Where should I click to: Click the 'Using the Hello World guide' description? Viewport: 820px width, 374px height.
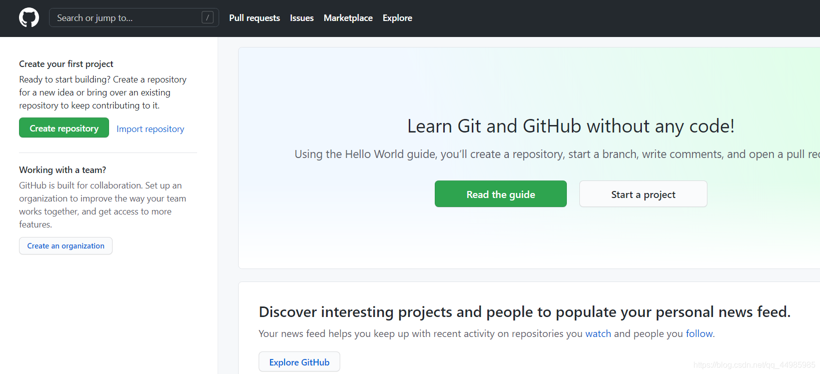click(557, 154)
